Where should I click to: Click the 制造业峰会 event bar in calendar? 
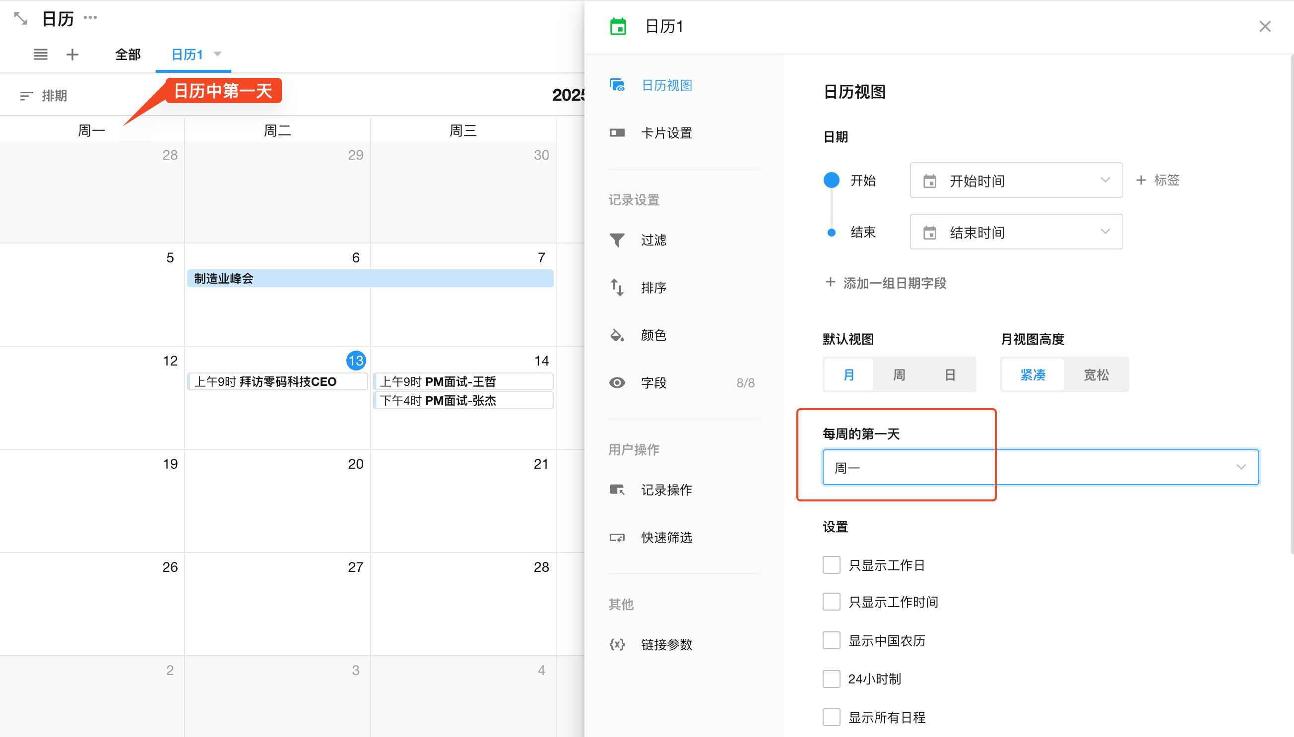(x=370, y=278)
